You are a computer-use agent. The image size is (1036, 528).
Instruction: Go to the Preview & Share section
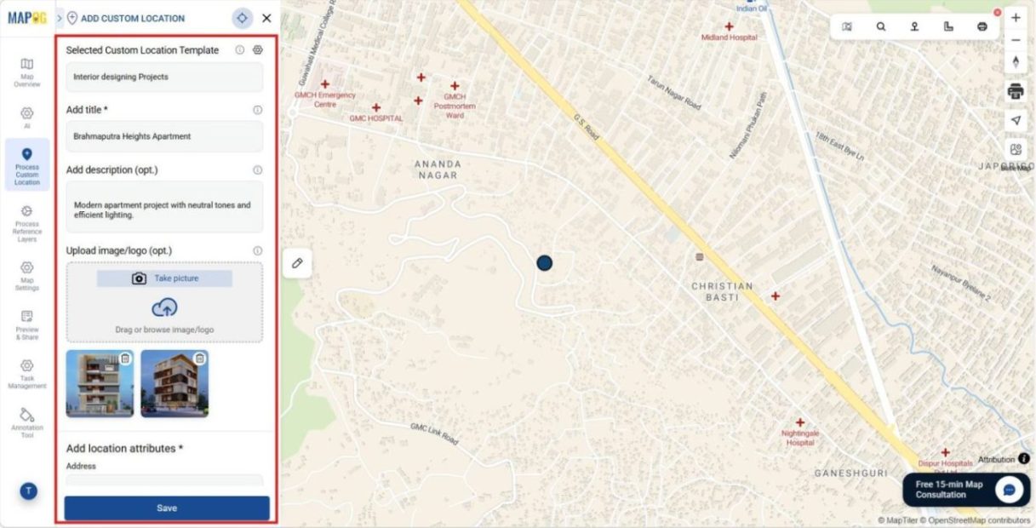click(27, 324)
